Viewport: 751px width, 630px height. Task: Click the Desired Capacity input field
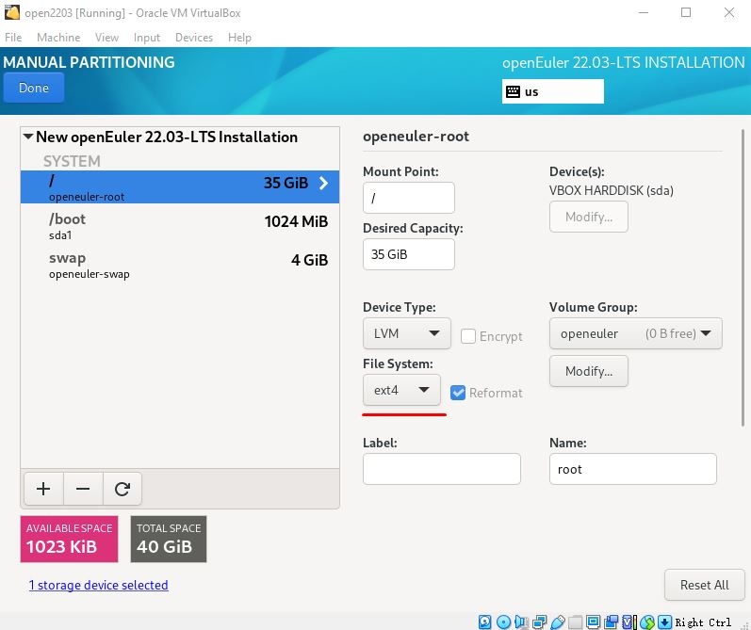coord(409,254)
